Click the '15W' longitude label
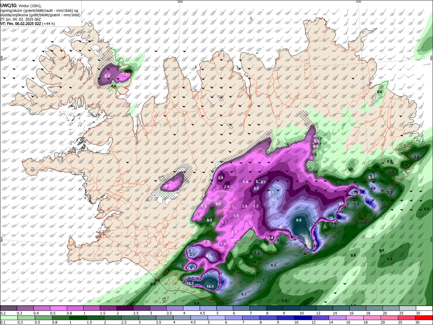Screen dimensions: 433x325 358,2
